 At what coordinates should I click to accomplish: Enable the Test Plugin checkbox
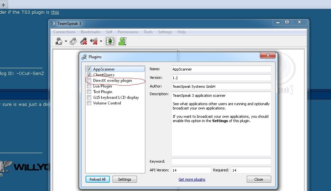89,92
